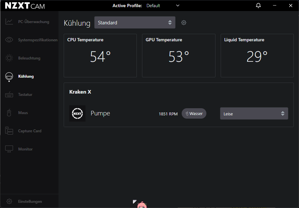Click the Tastatur keyboard icon

click(9, 94)
